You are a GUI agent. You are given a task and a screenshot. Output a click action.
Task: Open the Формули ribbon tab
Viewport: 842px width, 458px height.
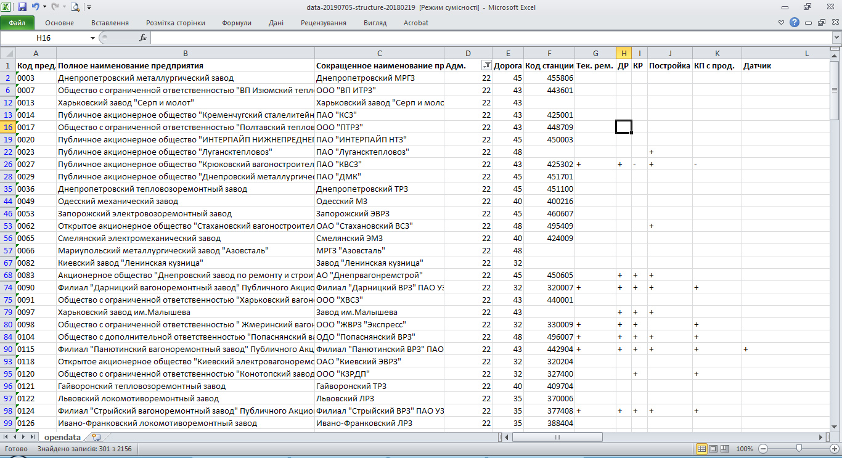coord(237,23)
